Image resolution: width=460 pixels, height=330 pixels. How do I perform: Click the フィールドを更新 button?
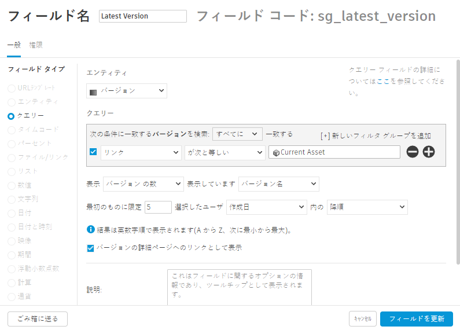pyautogui.click(x=416, y=319)
